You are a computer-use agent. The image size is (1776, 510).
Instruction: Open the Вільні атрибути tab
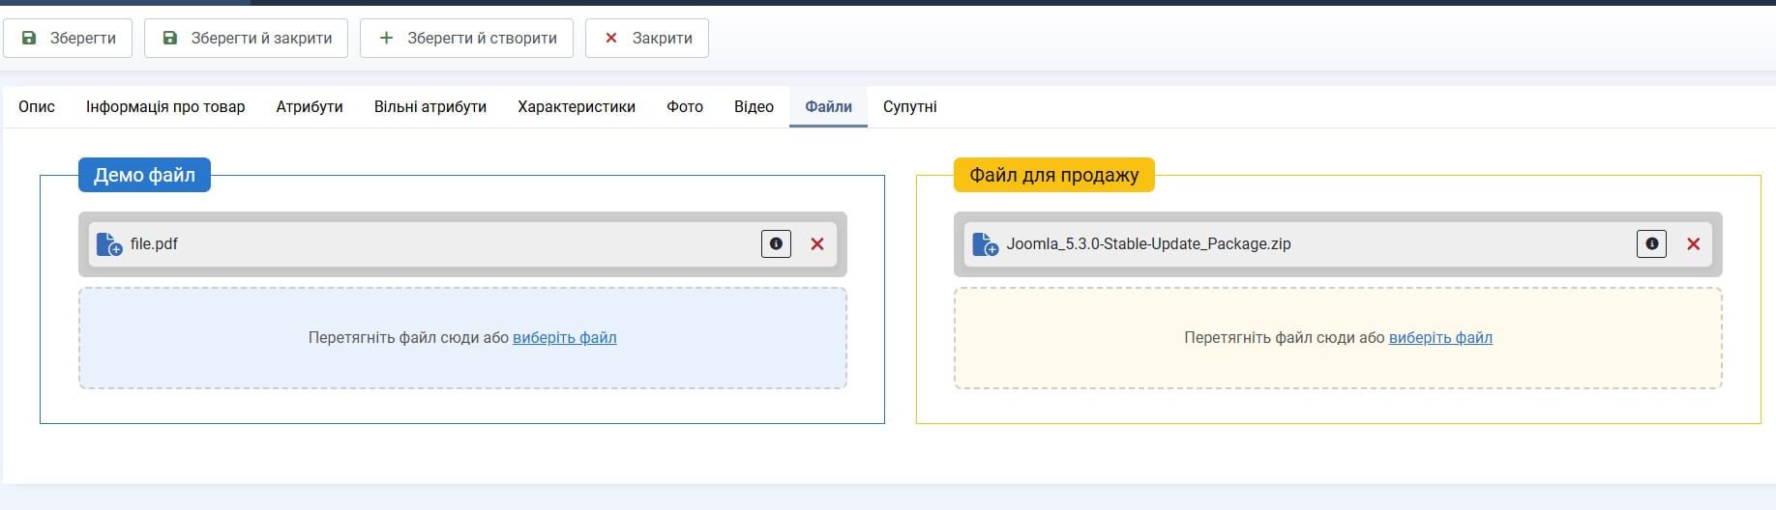click(430, 107)
